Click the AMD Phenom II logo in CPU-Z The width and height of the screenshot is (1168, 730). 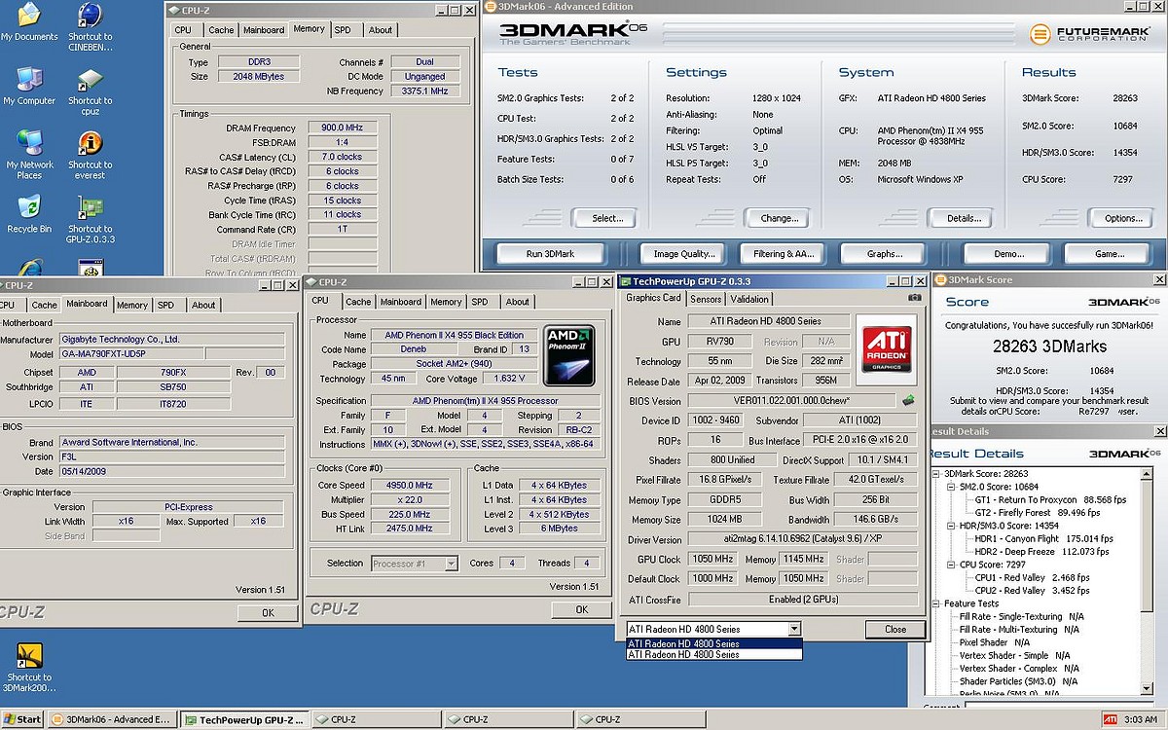pos(570,356)
